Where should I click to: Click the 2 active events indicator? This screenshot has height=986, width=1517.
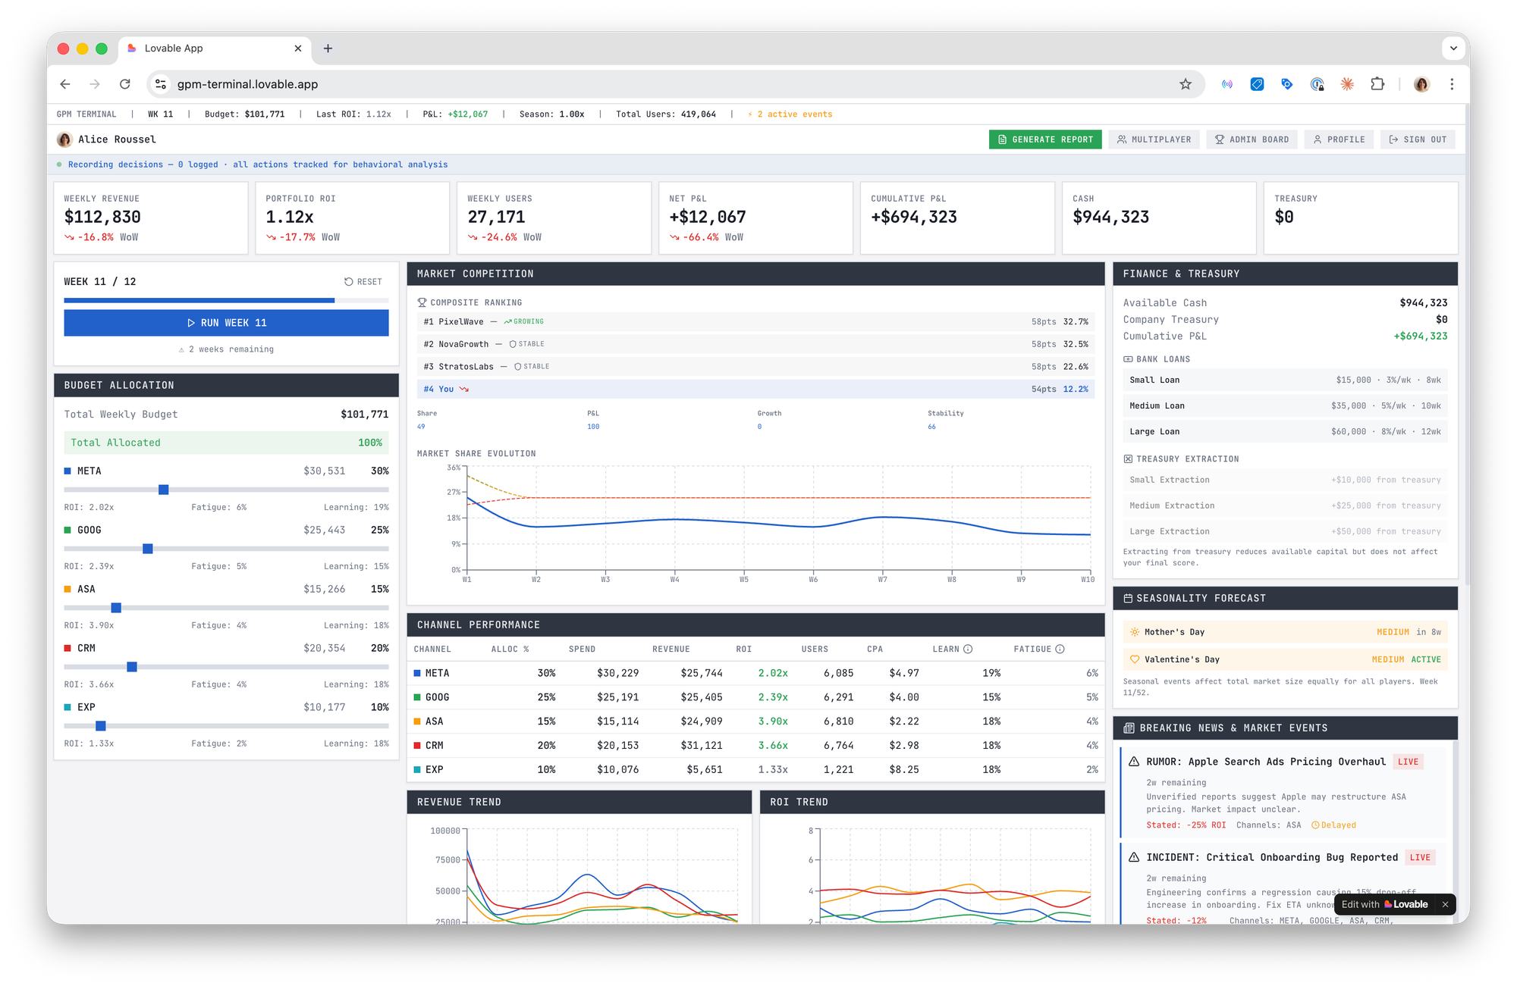(x=790, y=114)
